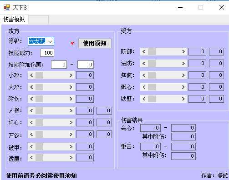Click right arrow of 大攻 slider
The width and height of the screenshot is (229, 180).
[71, 87]
